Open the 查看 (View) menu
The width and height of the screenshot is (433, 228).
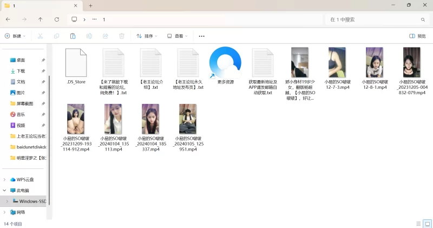click(x=177, y=36)
